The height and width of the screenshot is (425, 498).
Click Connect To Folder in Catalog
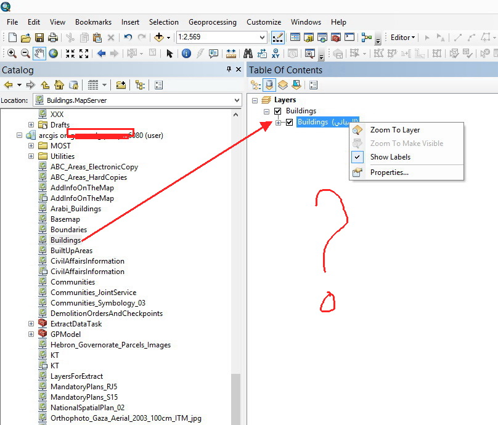click(x=121, y=85)
